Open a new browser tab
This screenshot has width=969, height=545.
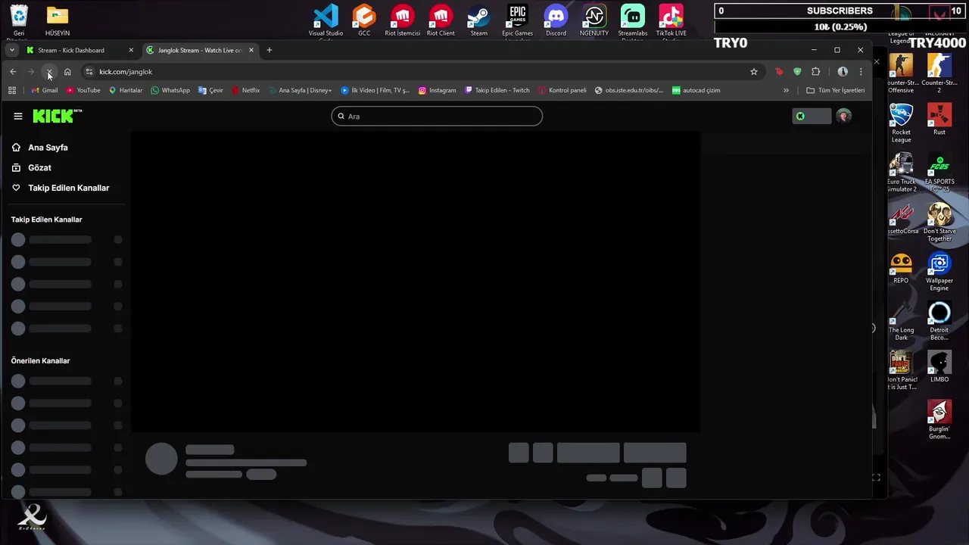269,50
